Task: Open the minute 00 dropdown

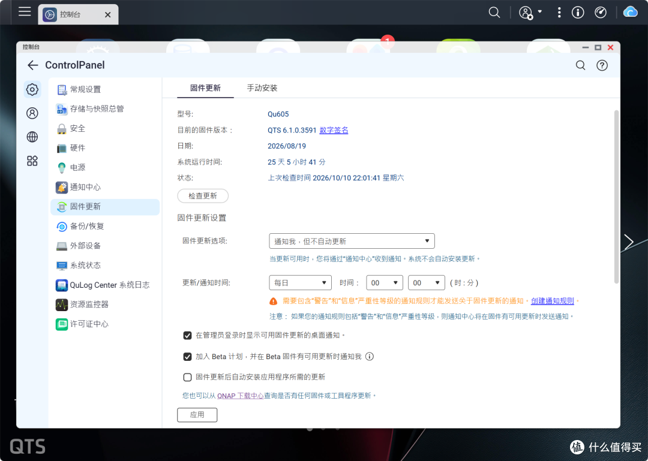Action: (x=426, y=282)
